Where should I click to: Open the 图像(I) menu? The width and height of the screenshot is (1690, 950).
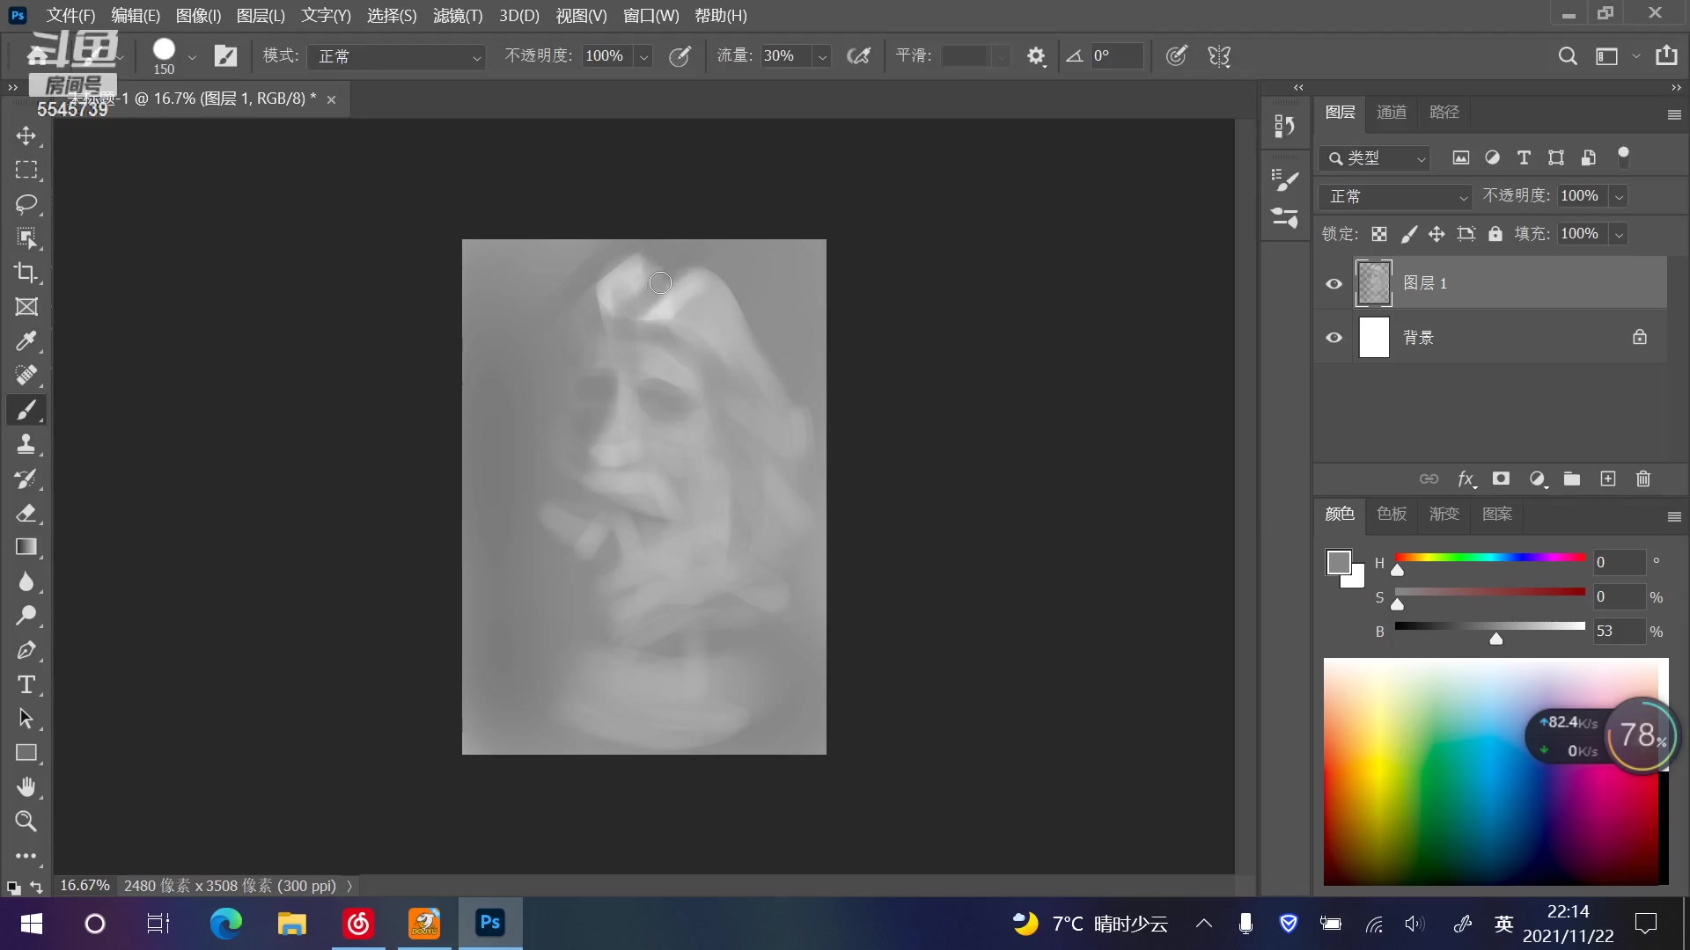(198, 15)
